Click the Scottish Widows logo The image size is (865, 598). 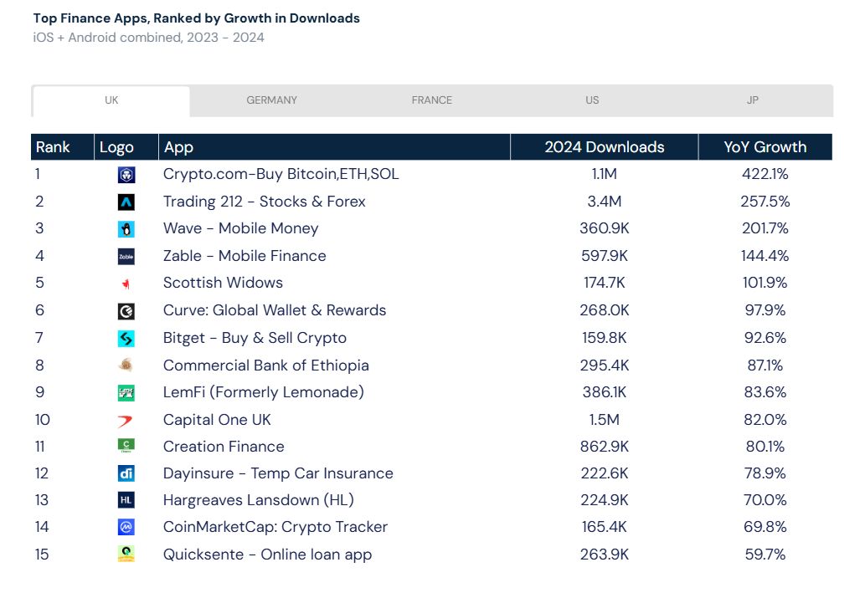click(126, 284)
